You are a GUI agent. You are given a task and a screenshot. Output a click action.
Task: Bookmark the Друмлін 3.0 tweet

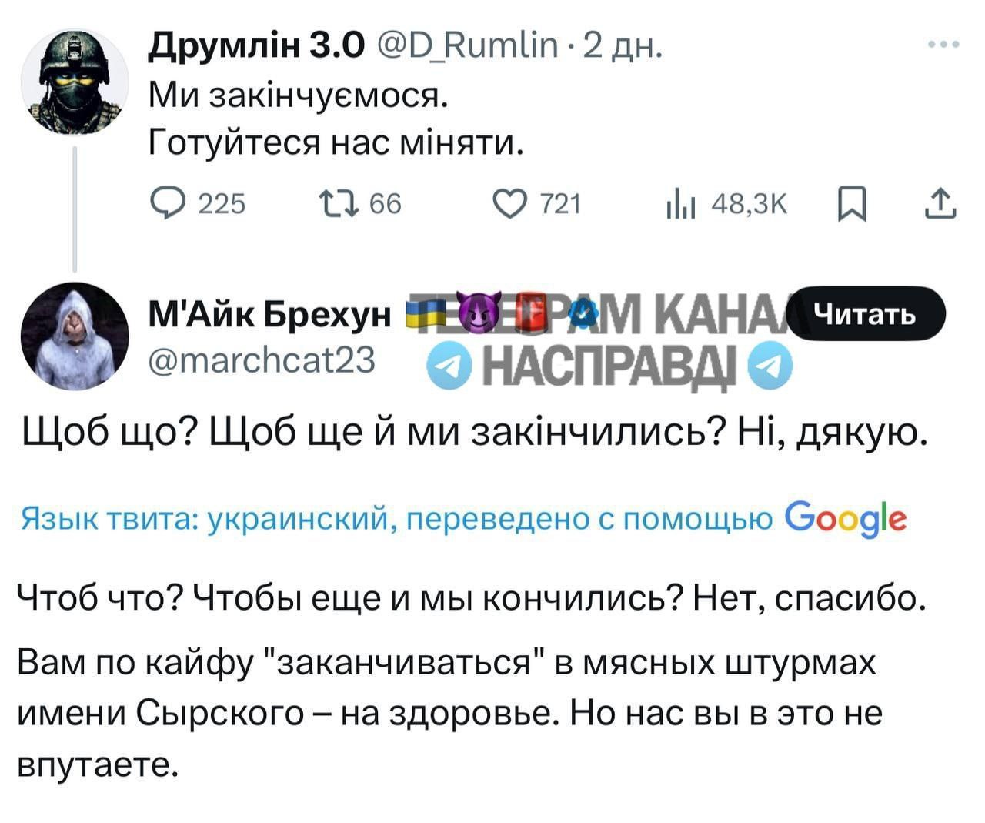(x=853, y=205)
